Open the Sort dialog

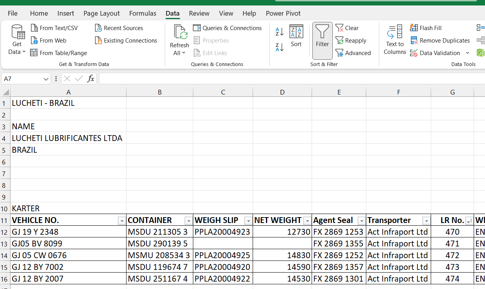tap(296, 36)
